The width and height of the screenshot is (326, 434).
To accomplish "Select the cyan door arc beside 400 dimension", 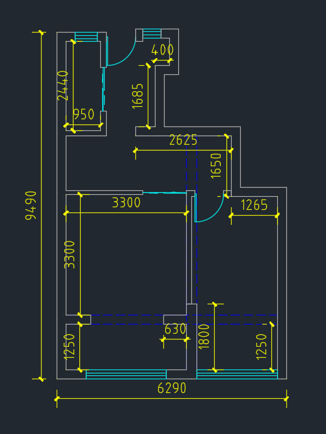I will [121, 51].
